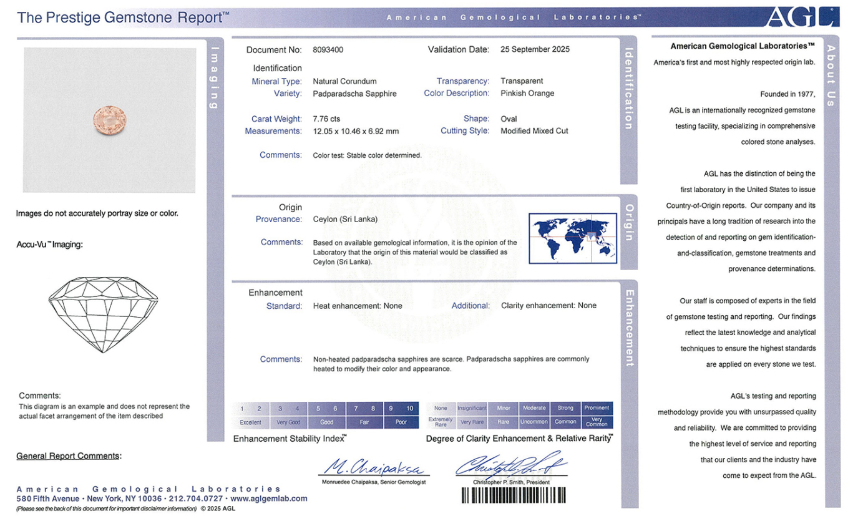Click the AGL logo in the header
Image resolution: width=853 pixels, height=516 pixels.
(802, 17)
